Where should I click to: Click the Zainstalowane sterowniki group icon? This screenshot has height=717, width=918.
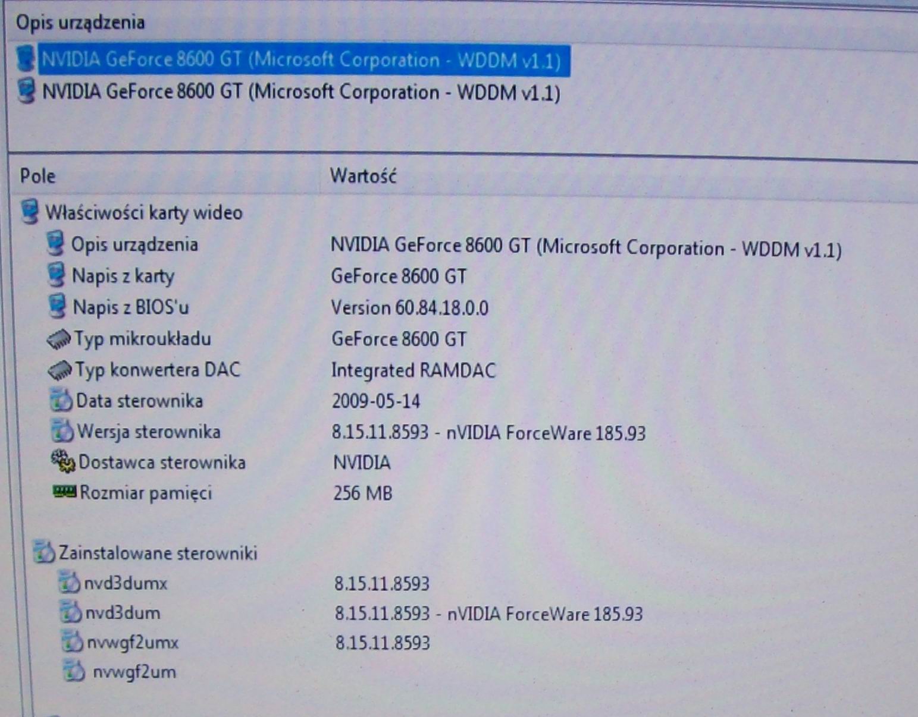click(x=43, y=552)
